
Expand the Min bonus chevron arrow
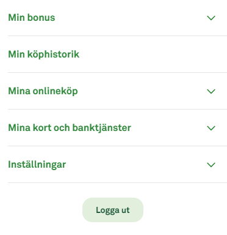211,18
